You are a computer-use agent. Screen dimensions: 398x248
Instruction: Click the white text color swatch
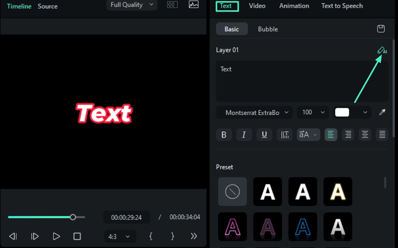tap(342, 112)
